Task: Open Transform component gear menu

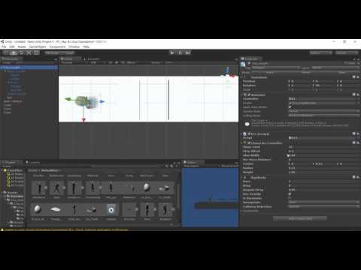Action: (x=358, y=77)
